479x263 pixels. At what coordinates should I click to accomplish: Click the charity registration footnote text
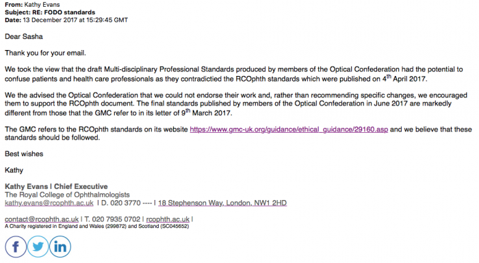(97, 226)
